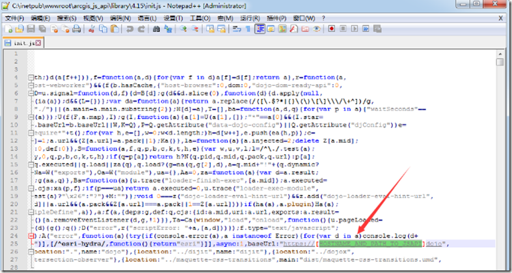Open Find with the binoculars icon
This screenshot has width=512, height=273.
coord(156,29)
